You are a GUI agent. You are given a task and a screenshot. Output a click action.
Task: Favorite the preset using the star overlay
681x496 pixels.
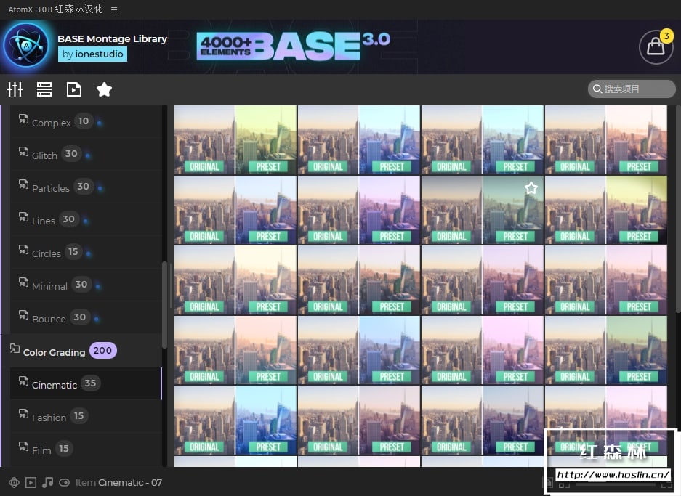[531, 188]
